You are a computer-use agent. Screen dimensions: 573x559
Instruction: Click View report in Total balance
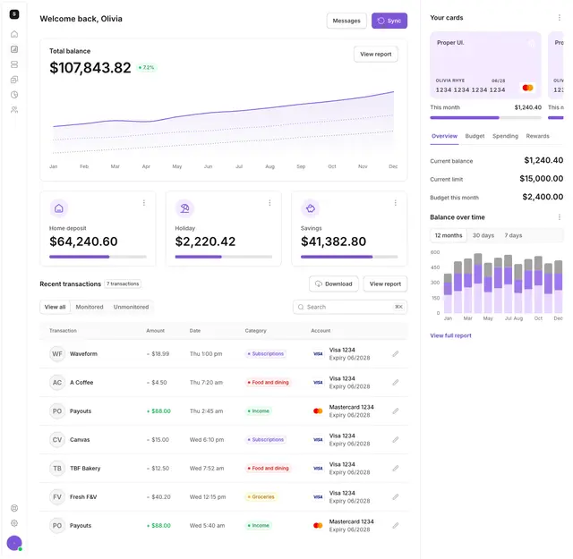click(x=376, y=54)
